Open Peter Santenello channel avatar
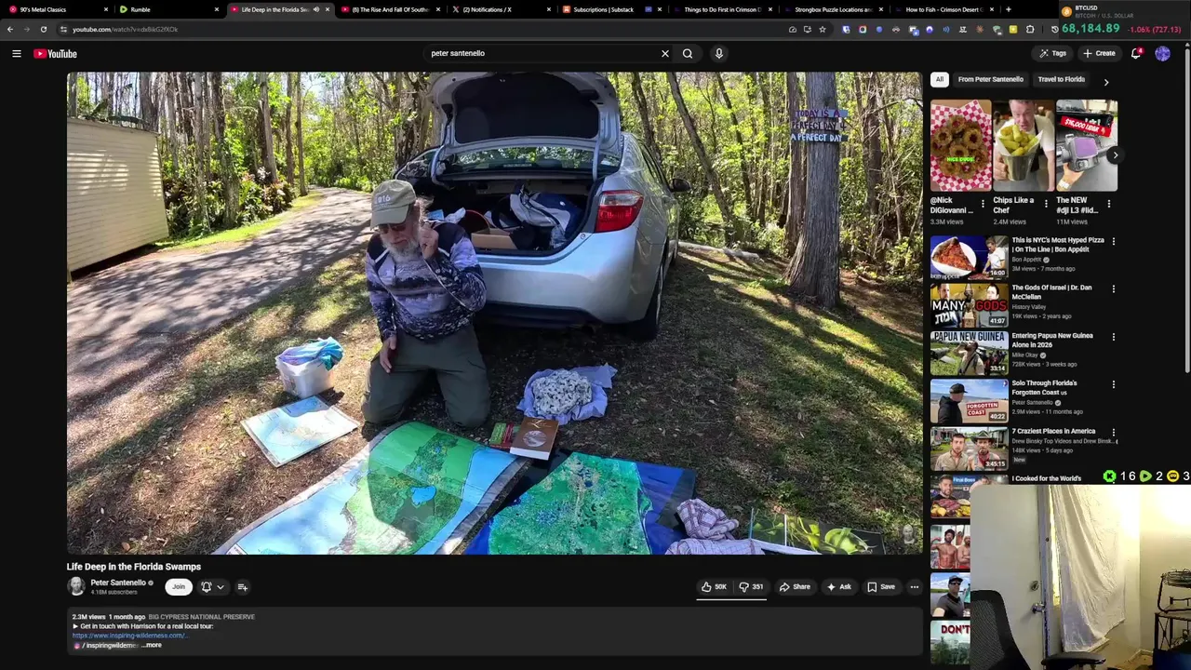The image size is (1191, 670). [76, 586]
